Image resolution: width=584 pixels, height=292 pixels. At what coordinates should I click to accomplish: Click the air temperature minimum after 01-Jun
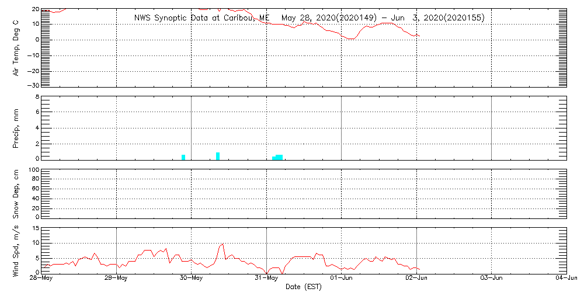coord(350,39)
